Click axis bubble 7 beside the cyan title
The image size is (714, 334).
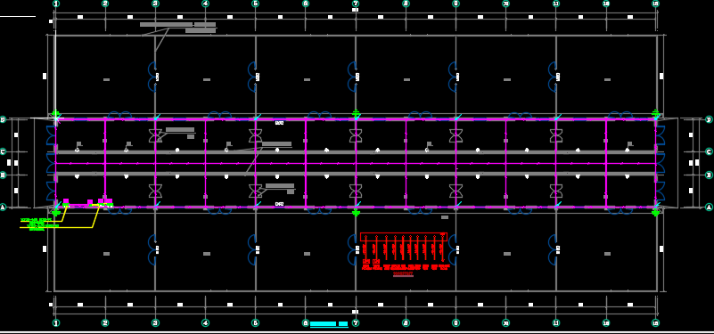coord(355,322)
